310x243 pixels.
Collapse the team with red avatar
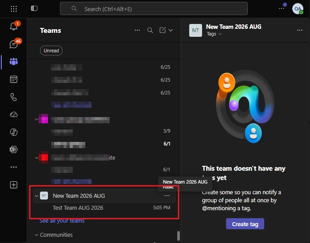pyautogui.click(x=36, y=158)
